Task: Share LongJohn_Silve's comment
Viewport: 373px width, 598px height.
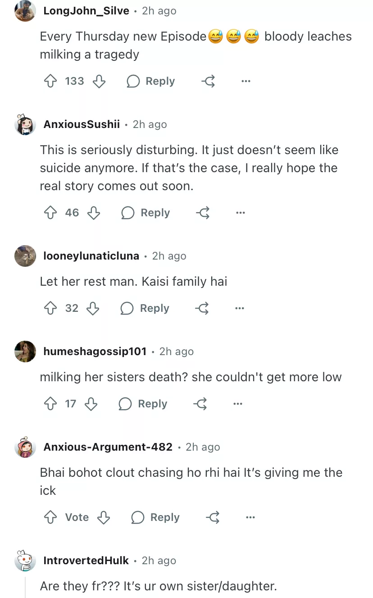Action: [x=208, y=81]
